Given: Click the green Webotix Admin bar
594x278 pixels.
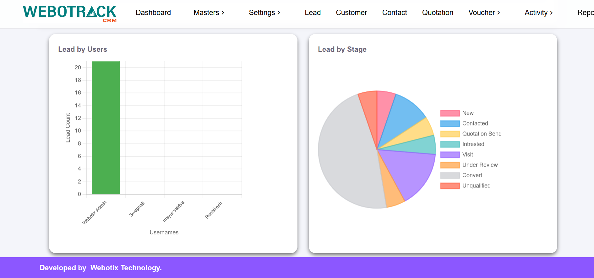Looking at the screenshot, I should coord(106,128).
